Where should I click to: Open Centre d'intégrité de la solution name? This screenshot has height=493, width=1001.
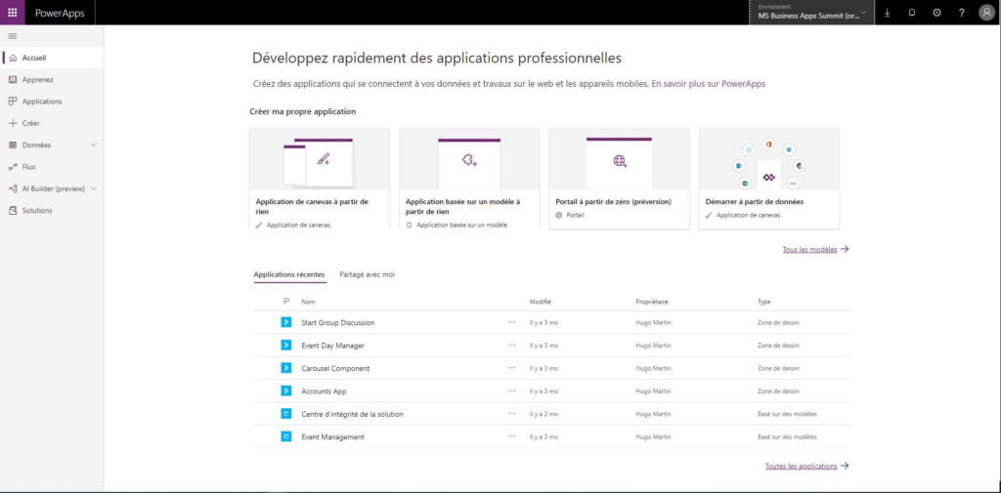tap(352, 415)
